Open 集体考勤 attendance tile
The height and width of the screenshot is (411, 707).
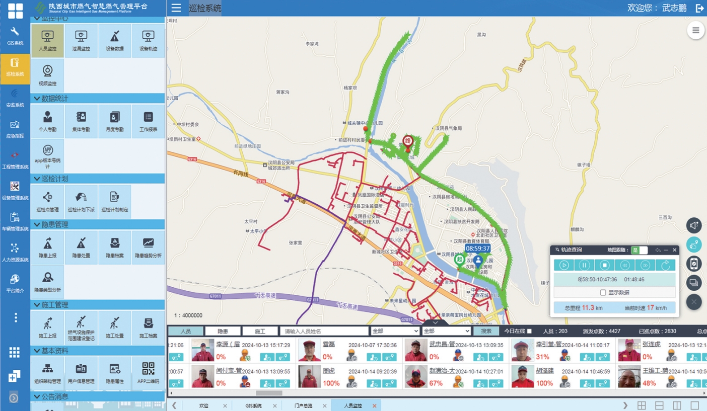tap(81, 121)
